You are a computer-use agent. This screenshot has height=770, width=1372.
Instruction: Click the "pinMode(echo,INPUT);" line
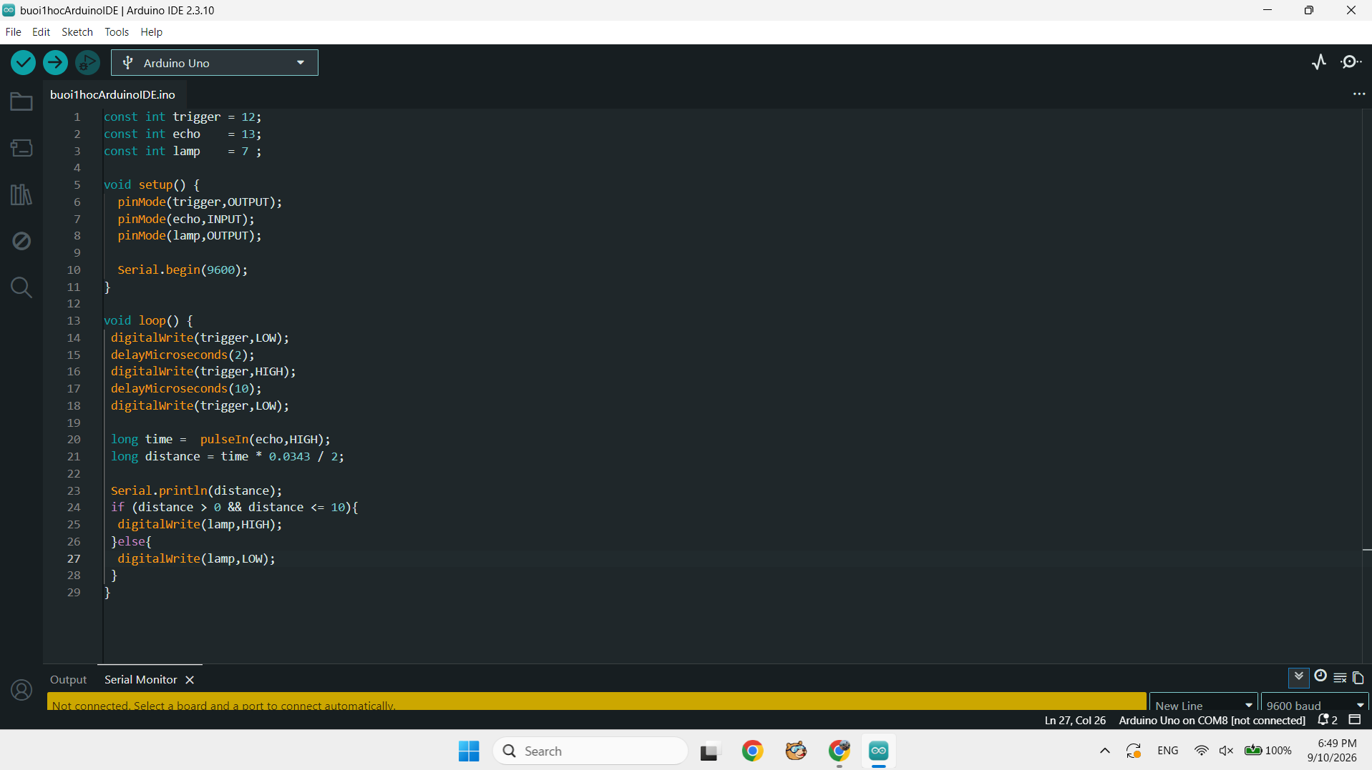(186, 219)
